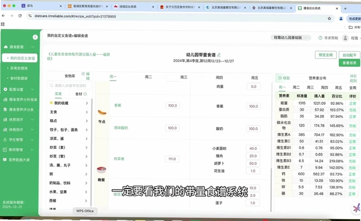Click the 肉菜卷 amount field 111.0
This screenshot has height=221, width=361.
point(172,159)
